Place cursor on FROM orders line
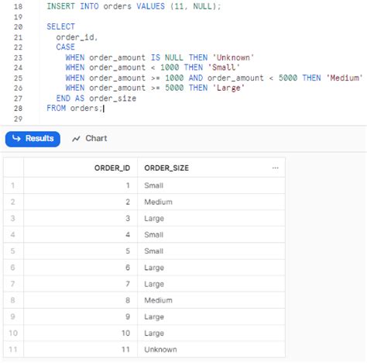The width and height of the screenshot is (367, 363). [75, 109]
